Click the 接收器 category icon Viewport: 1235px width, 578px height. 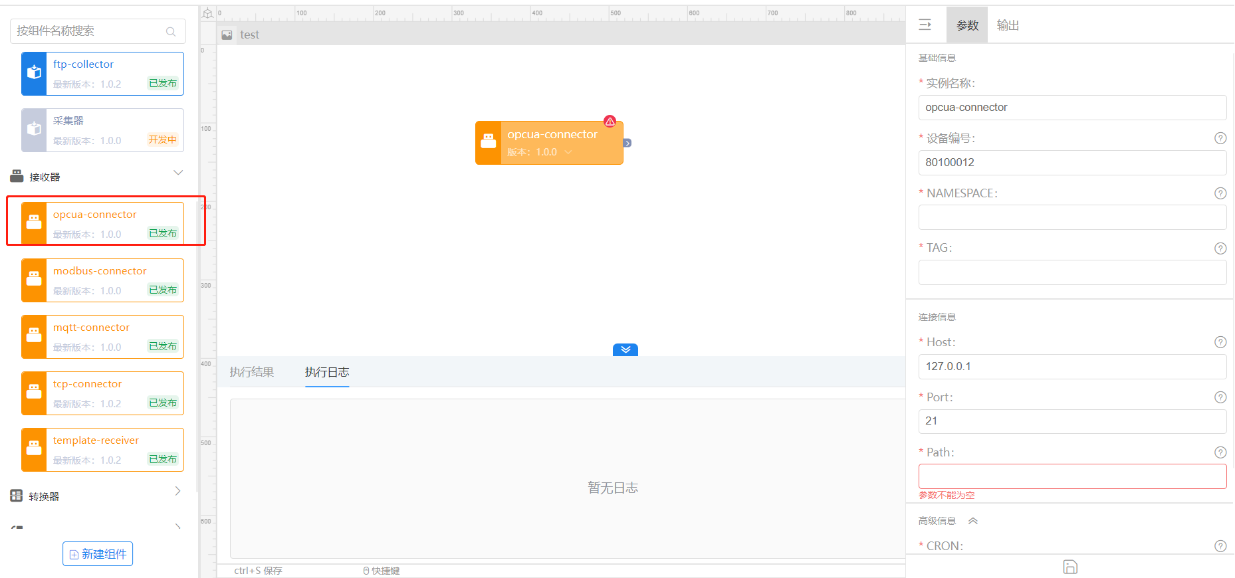pos(17,176)
